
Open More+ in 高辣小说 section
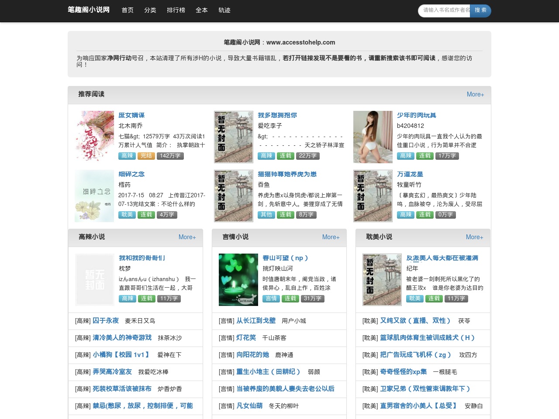point(187,237)
